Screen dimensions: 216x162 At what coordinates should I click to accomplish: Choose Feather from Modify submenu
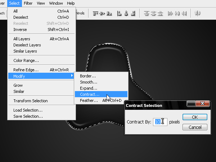[101, 100]
